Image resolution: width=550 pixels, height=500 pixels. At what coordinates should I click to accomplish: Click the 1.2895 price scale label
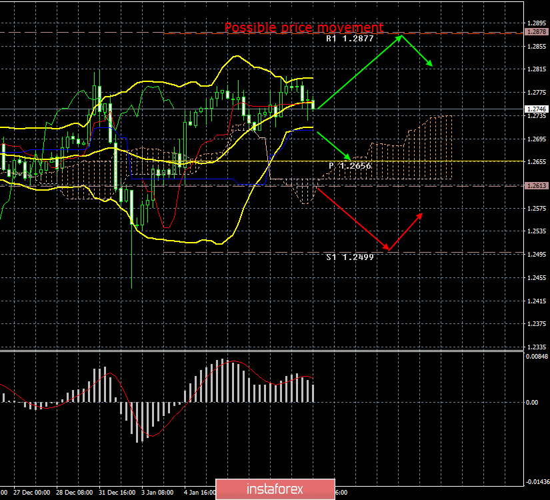tap(537, 23)
